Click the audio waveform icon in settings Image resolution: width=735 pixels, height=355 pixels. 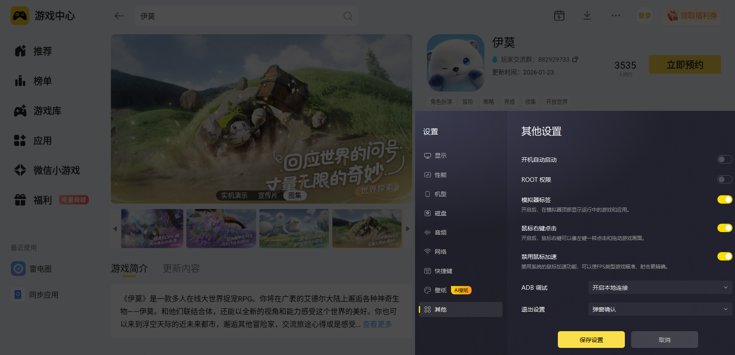pyautogui.click(x=427, y=232)
